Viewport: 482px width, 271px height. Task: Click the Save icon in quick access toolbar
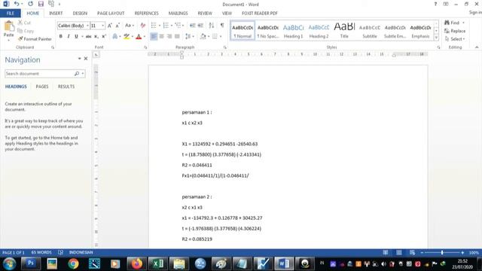(41, 4)
